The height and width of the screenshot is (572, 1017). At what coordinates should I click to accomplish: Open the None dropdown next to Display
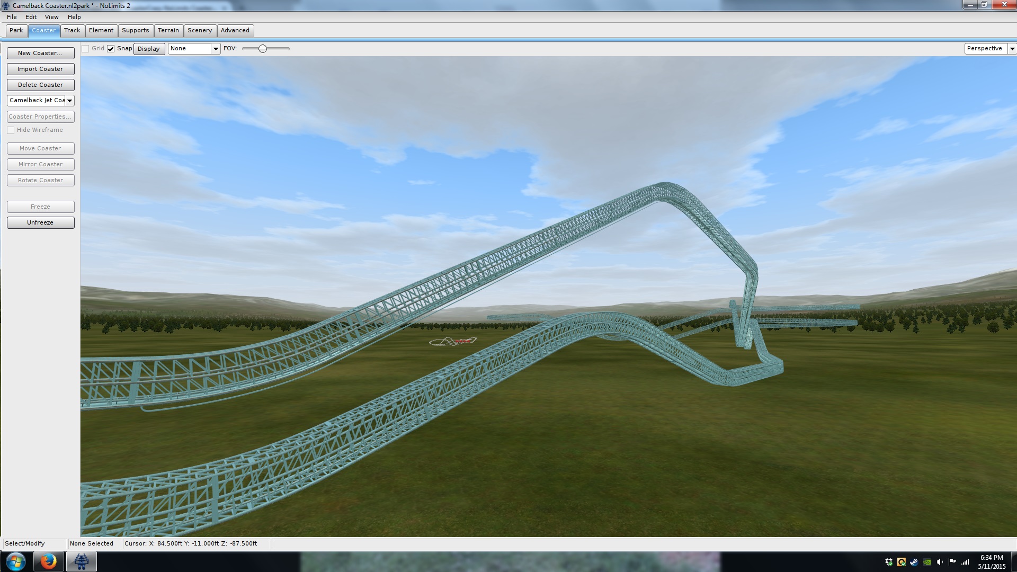click(x=215, y=49)
